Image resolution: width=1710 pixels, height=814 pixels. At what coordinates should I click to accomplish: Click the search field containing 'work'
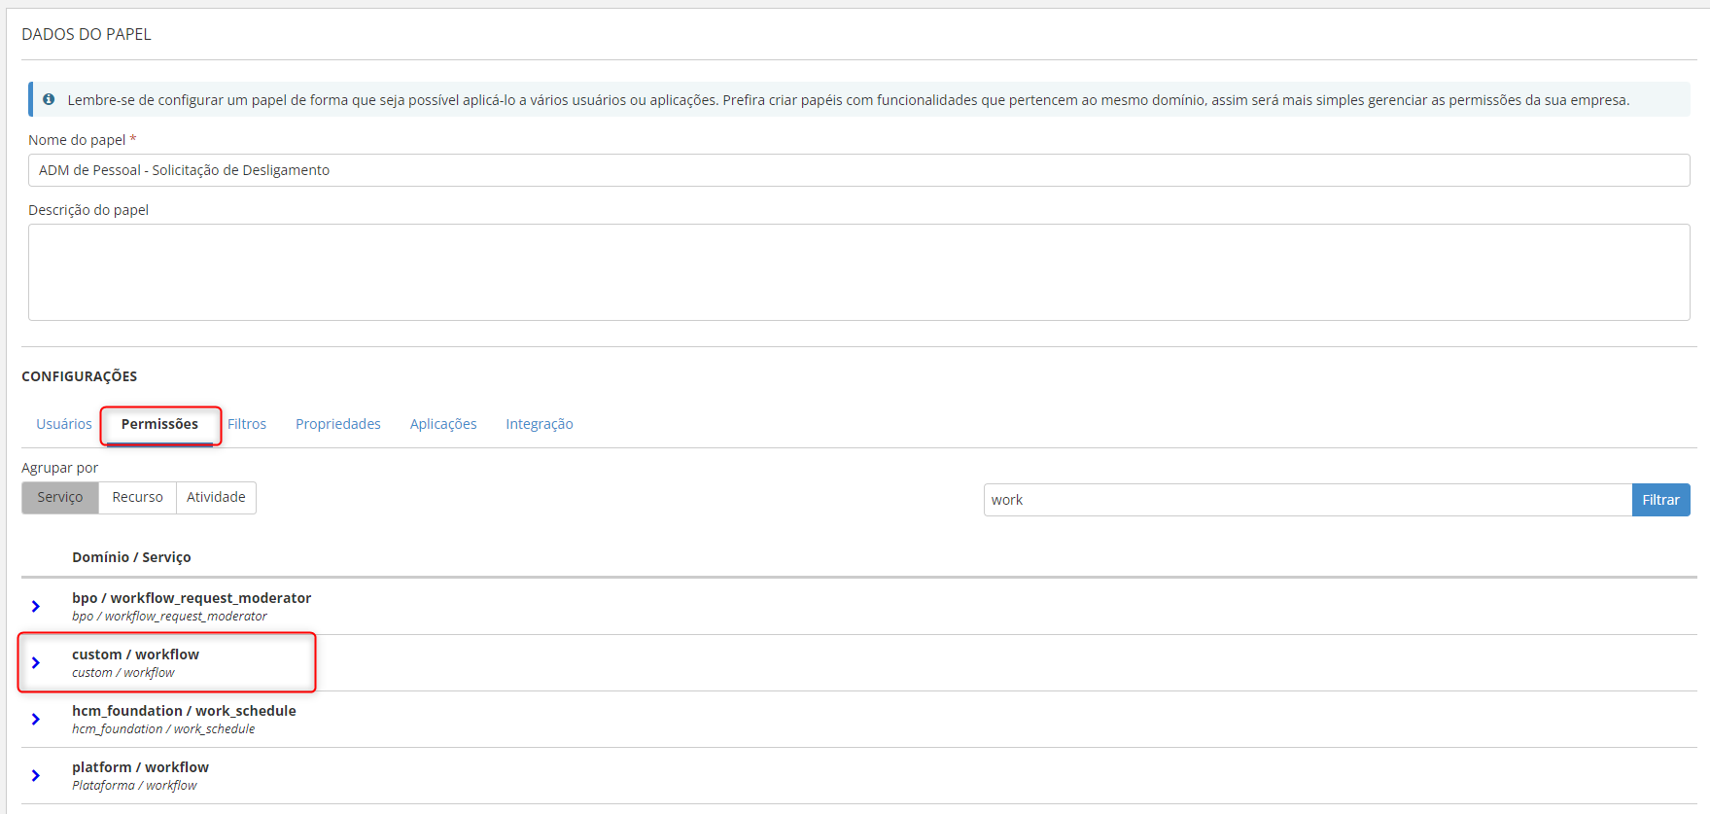pyautogui.click(x=1307, y=500)
